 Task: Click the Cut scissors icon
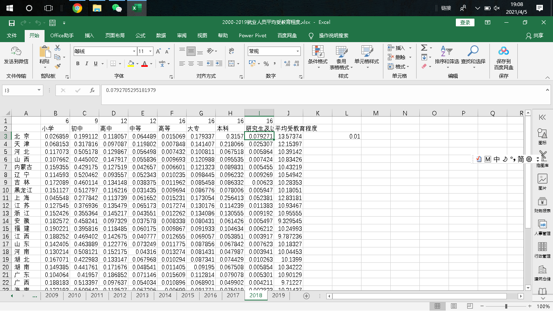[x=57, y=48]
